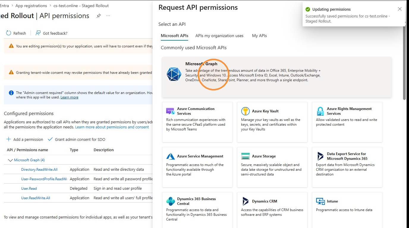The width and height of the screenshot is (409, 228).
Task: Pick the Azure Service Management icon
Action: click(x=170, y=156)
